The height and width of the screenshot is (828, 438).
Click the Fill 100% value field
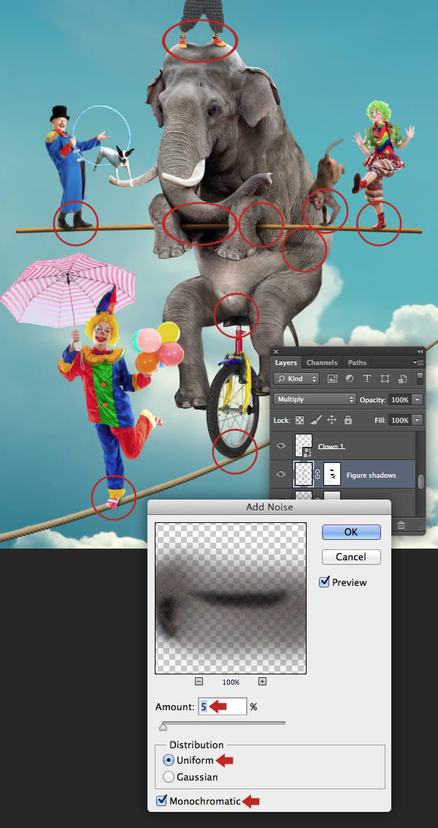(x=400, y=421)
